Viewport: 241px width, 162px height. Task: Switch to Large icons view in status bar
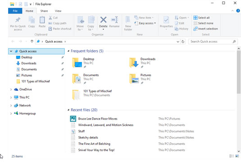237,156
